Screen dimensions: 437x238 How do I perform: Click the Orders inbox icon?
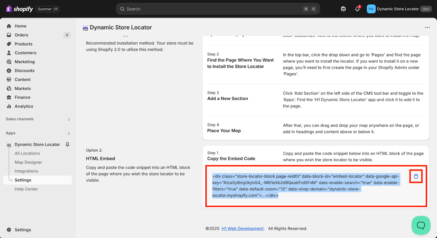[9, 35]
